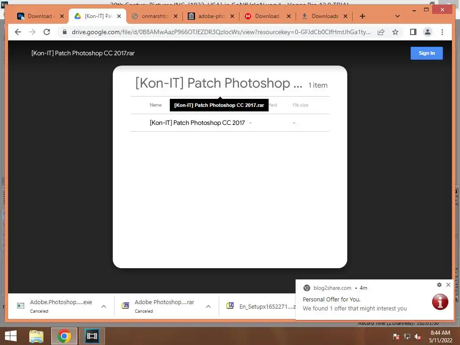Open notification settings gear on blog2share popup
The image size is (460, 345).
(x=439, y=284)
